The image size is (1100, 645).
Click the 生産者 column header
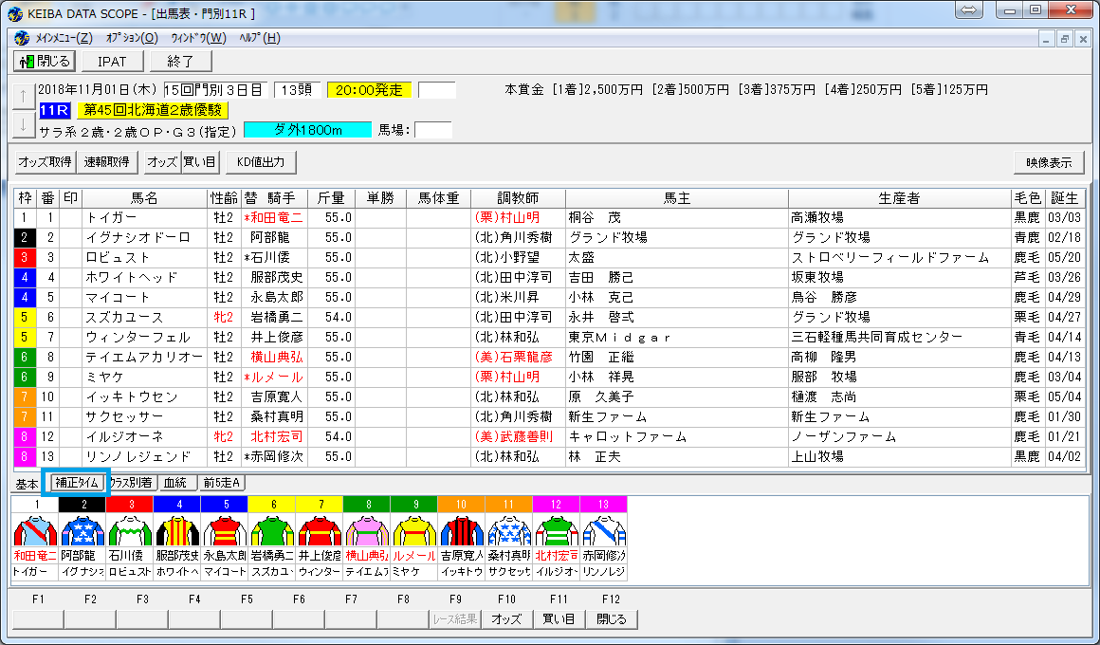tap(899, 198)
